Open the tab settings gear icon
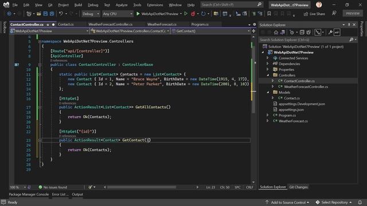This screenshot has width=367, height=206. pos(255,24)
